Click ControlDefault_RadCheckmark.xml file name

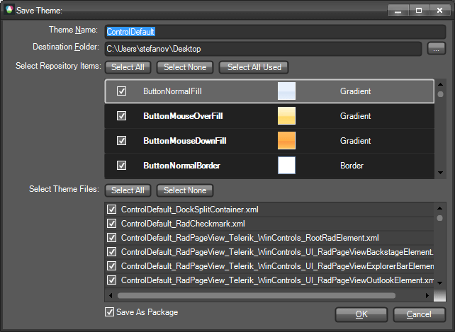[x=183, y=224]
